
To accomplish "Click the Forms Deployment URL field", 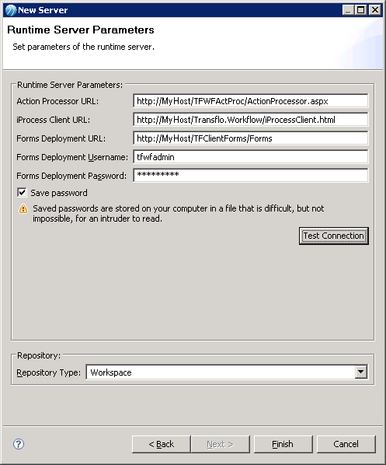I will (x=251, y=138).
